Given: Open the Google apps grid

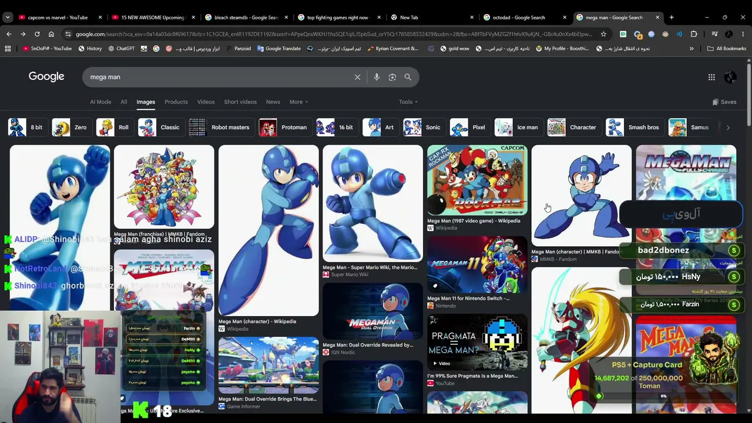Looking at the screenshot, I should 711,77.
